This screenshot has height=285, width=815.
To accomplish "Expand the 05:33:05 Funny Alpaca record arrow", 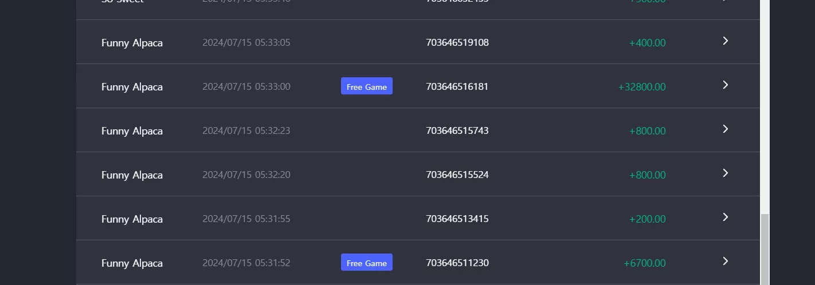I will (x=725, y=41).
